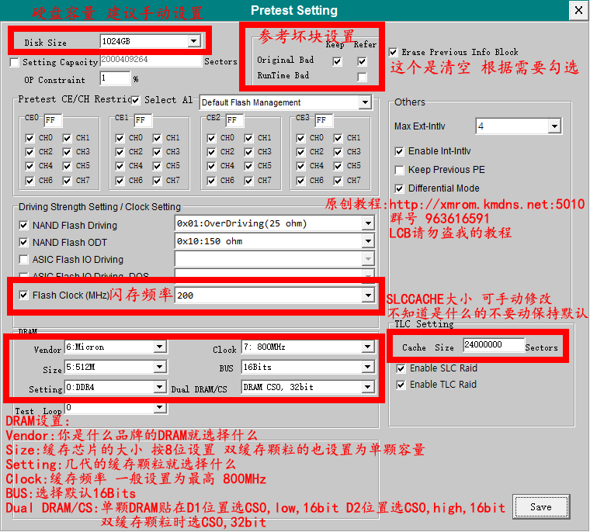Expand the Default Flash Management dropdown
Image resolution: width=590 pixels, height=532 pixels.
coord(365,102)
